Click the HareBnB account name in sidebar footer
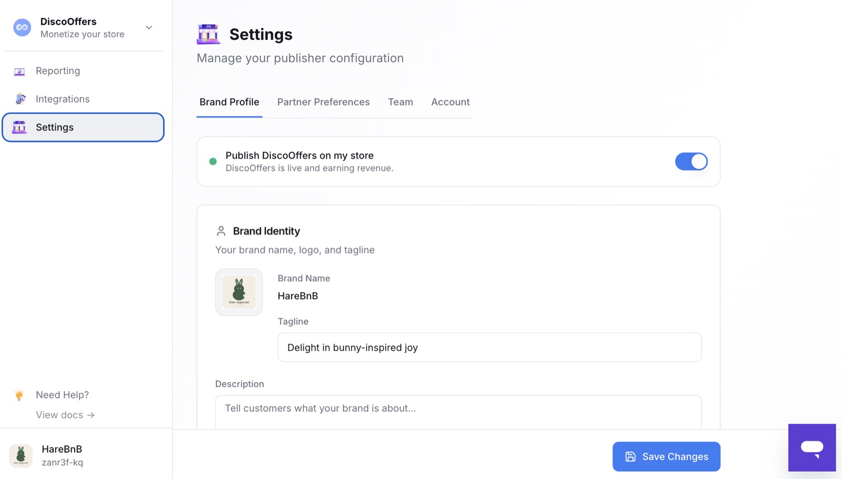 62,449
